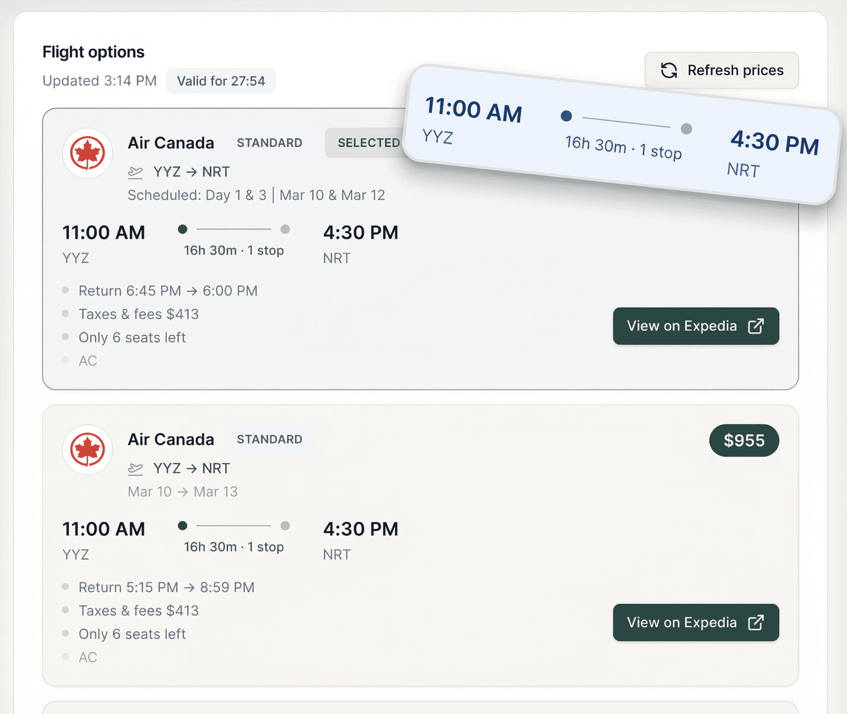The height and width of the screenshot is (714, 847).
Task: Click the departure plane icon beside YYZ → NRT
Action: [x=136, y=172]
